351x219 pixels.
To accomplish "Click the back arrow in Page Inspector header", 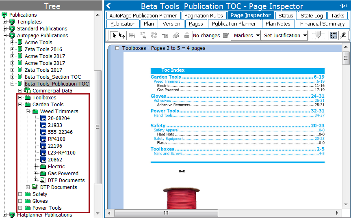I will [108, 6].
